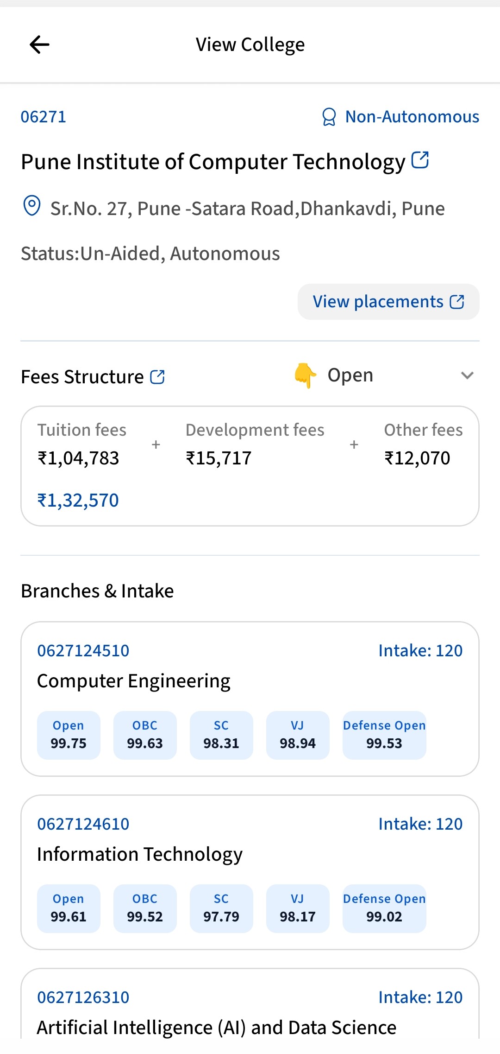This screenshot has width=500, height=1054.
Task: Select Open 99.61 cutoff chip
Action: tap(69, 908)
